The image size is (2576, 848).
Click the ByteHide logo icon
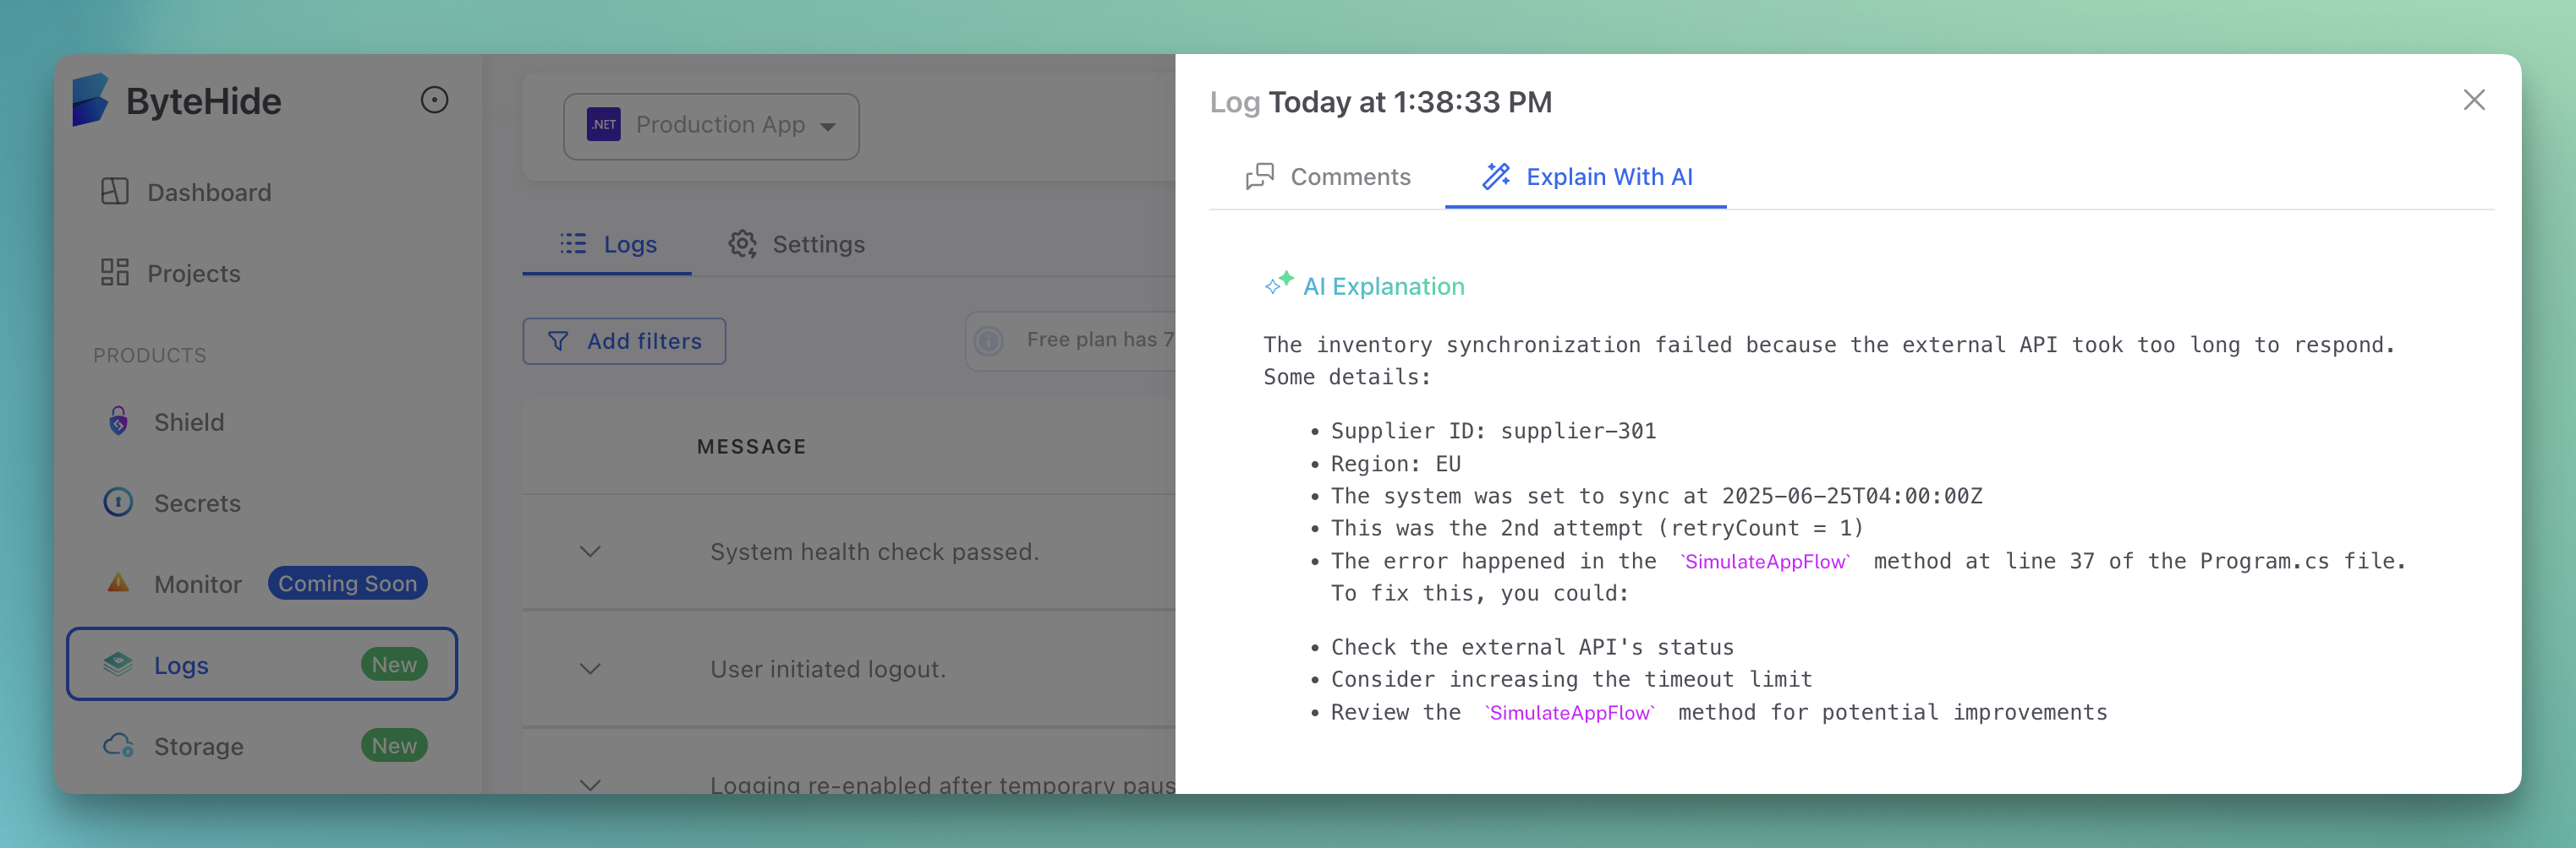[x=90, y=100]
